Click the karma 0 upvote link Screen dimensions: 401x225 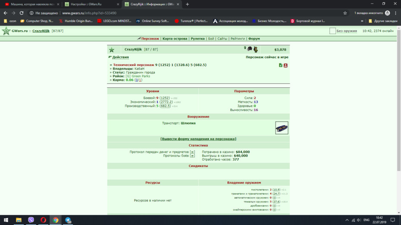[137, 80]
